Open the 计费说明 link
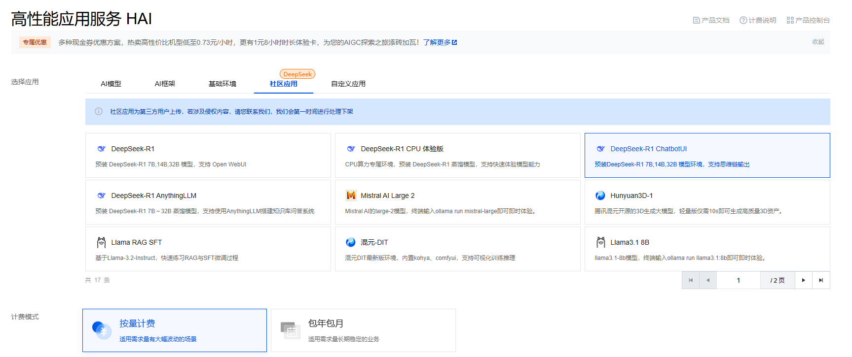852x357 pixels. click(x=758, y=20)
